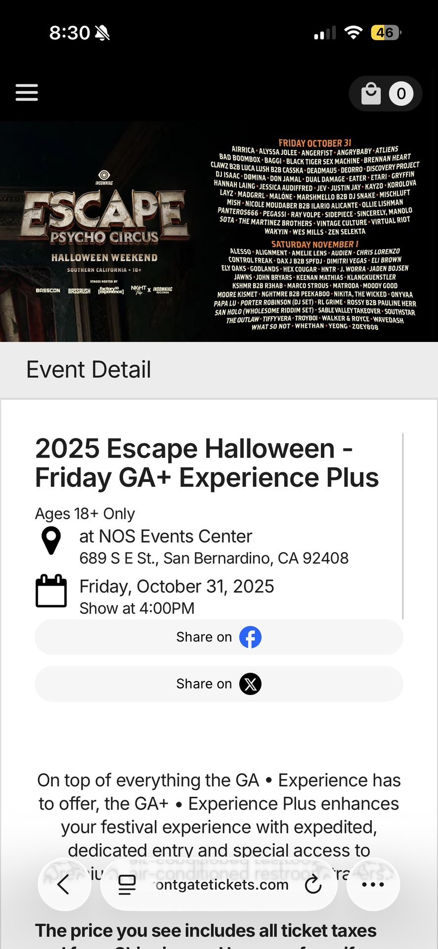Select the Share on Facebook button
Viewport: 438px width, 949px height.
(x=219, y=637)
